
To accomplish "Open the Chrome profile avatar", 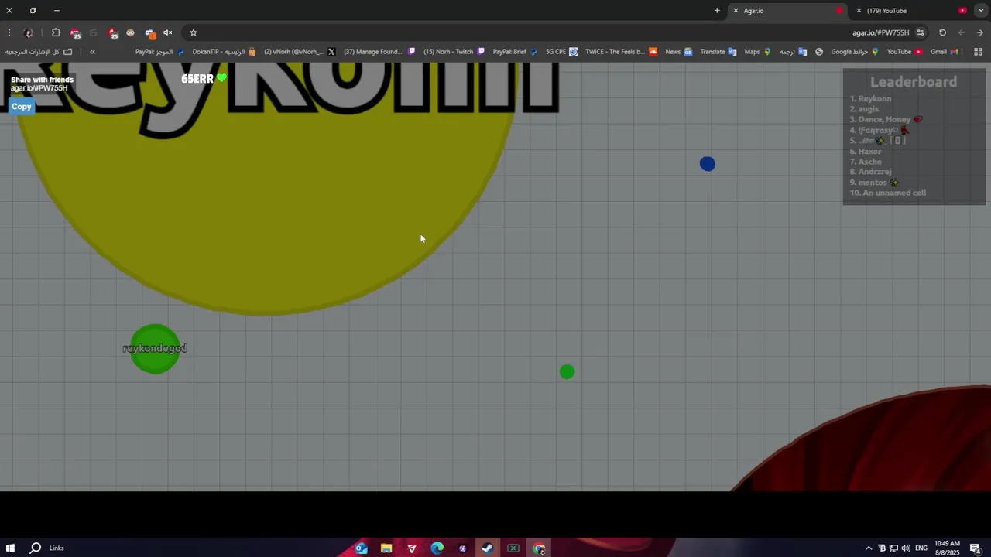I will 29,32.
